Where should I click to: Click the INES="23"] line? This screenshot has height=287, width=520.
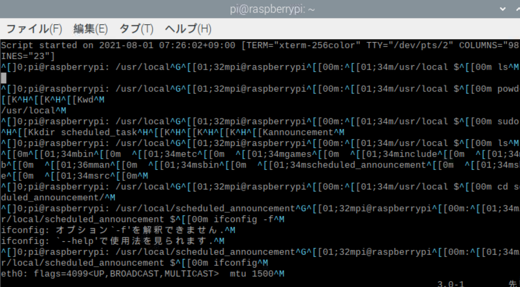click(x=28, y=56)
